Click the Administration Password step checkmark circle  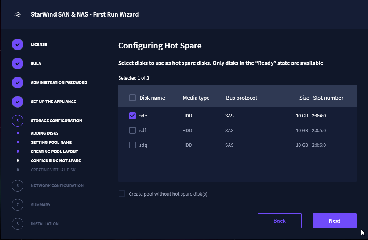click(x=18, y=83)
